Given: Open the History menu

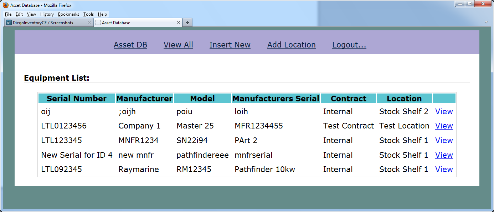Looking at the screenshot, I should pyautogui.click(x=47, y=14).
